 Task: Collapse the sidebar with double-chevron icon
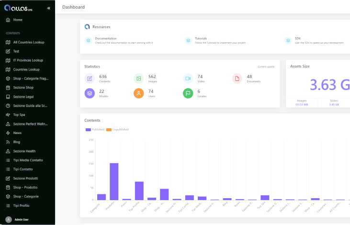click(x=48, y=8)
